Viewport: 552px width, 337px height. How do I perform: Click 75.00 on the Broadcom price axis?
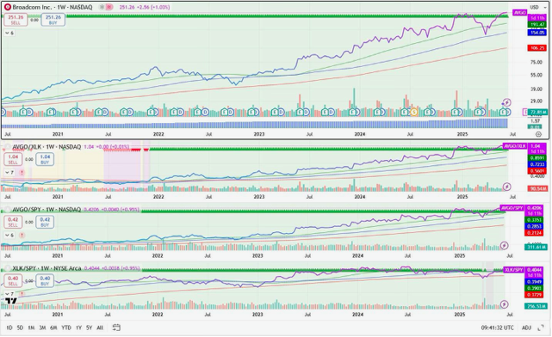click(536, 62)
